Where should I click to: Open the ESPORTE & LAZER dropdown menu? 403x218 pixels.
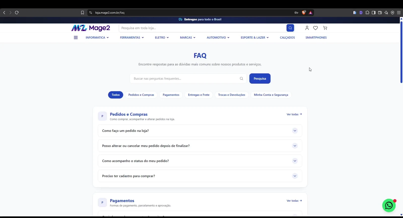coord(255,37)
